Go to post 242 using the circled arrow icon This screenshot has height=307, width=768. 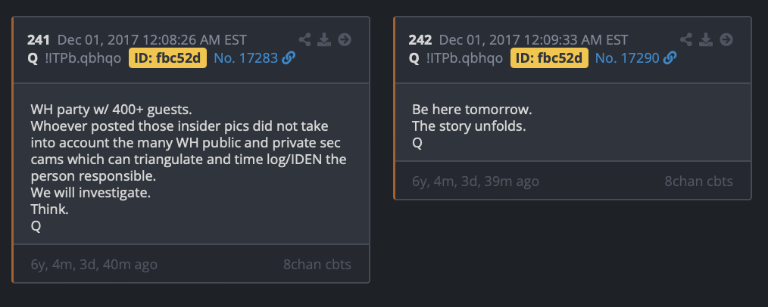726,39
